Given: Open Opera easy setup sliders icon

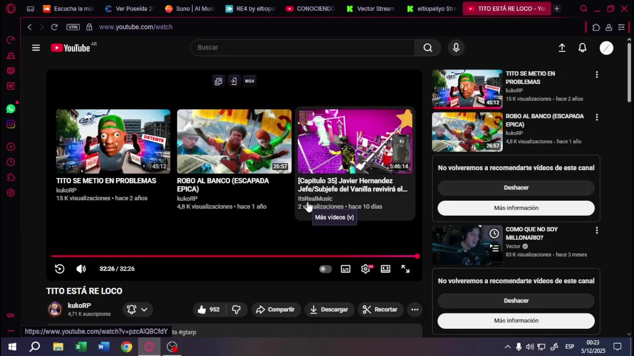Looking at the screenshot, I should (621, 27).
